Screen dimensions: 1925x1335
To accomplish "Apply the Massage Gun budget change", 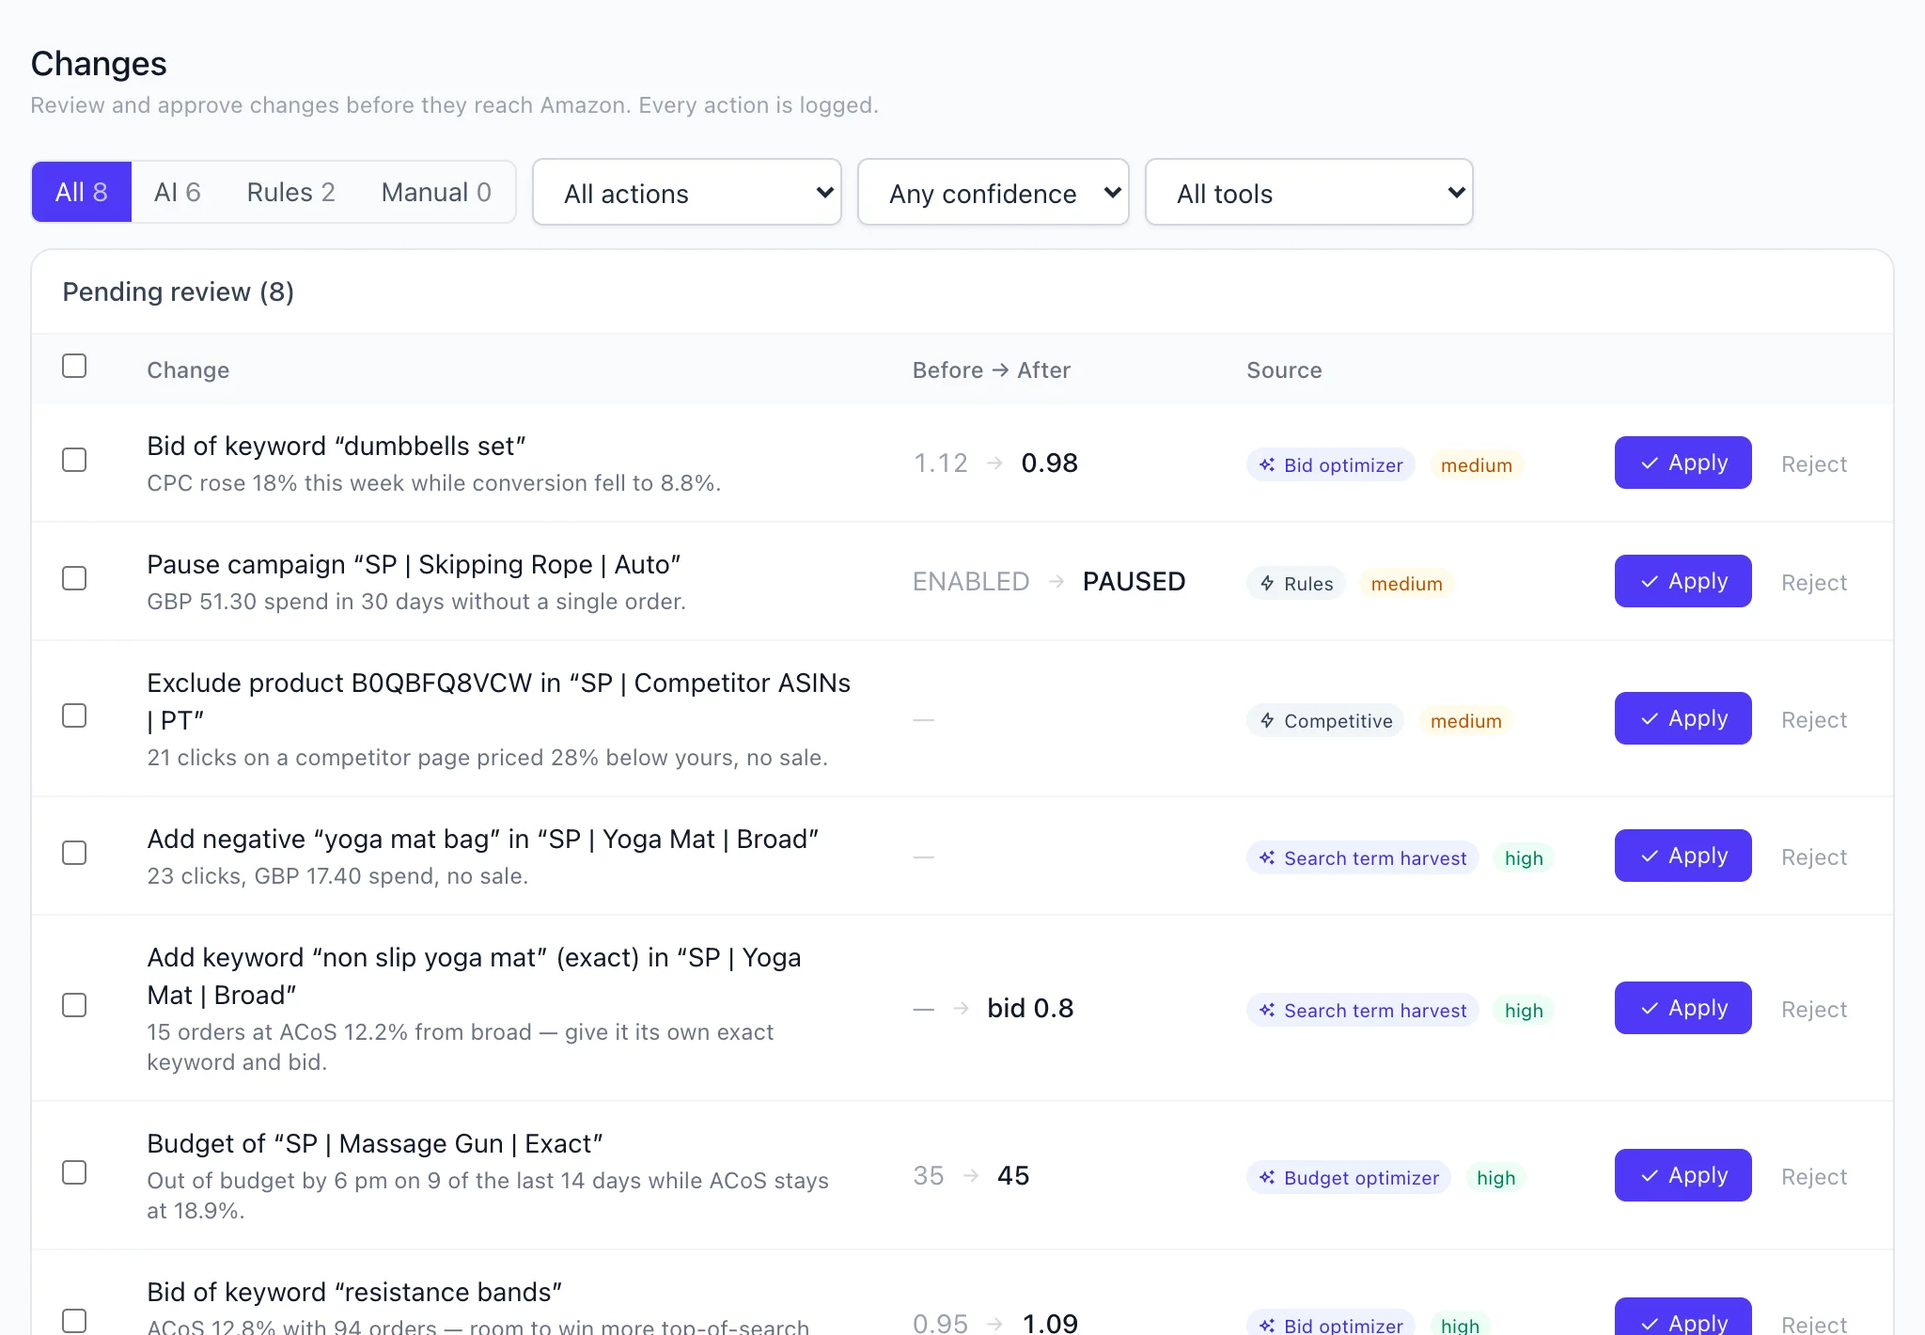I will pyautogui.click(x=1683, y=1175).
